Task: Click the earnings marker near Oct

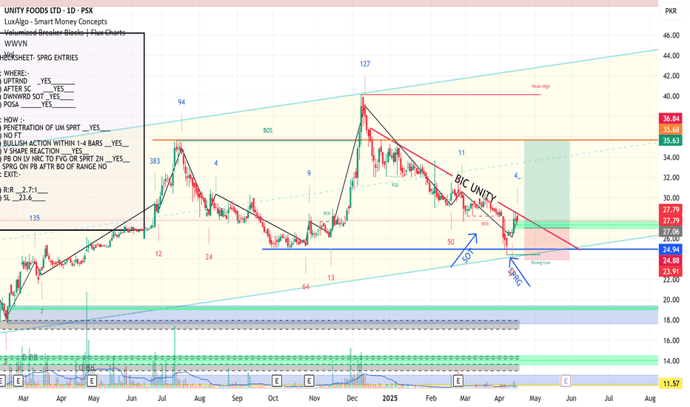Action: point(276,380)
